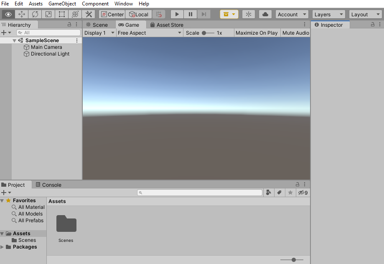Image resolution: width=384 pixels, height=264 pixels.
Task: Open the Assets menu
Action: click(36, 4)
